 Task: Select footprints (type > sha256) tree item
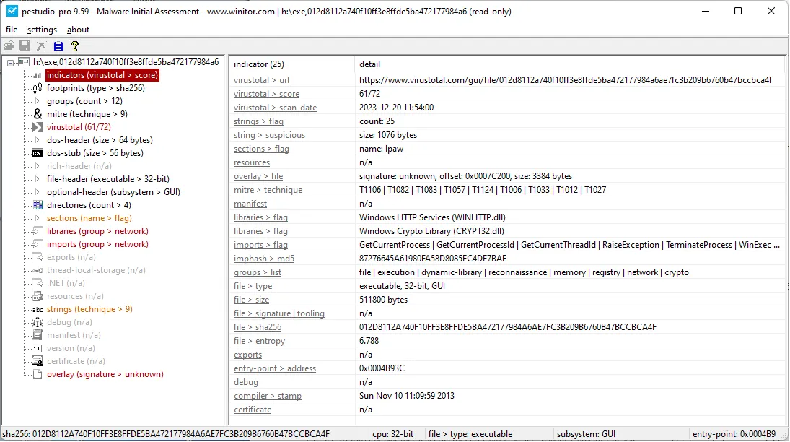point(96,88)
